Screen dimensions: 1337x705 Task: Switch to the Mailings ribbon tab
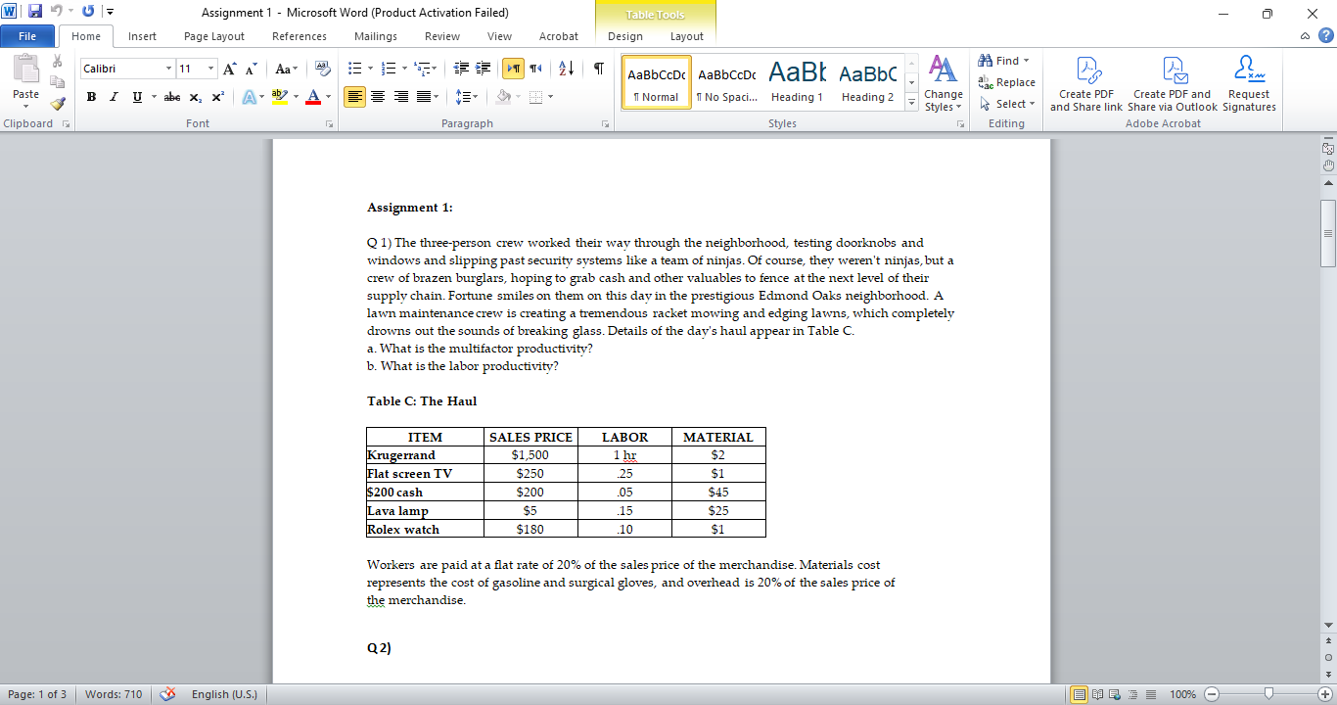pyautogui.click(x=375, y=36)
